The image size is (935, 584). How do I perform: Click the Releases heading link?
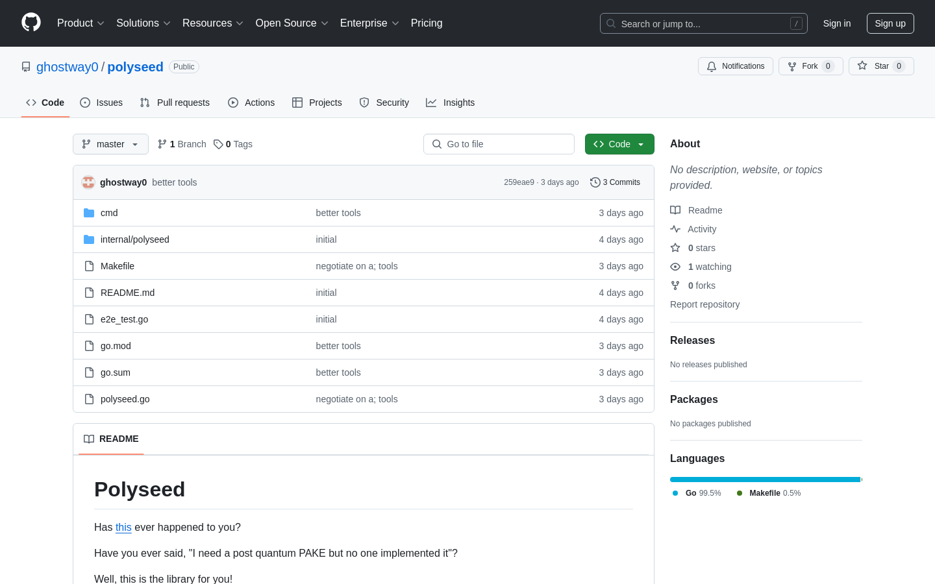click(x=692, y=341)
